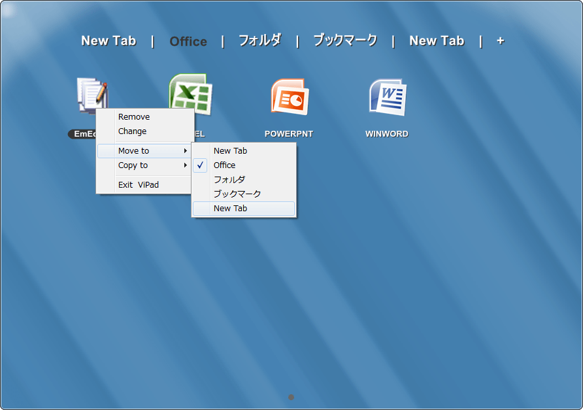
Task: Click the page indicator dot at the bottom
Action: (291, 398)
